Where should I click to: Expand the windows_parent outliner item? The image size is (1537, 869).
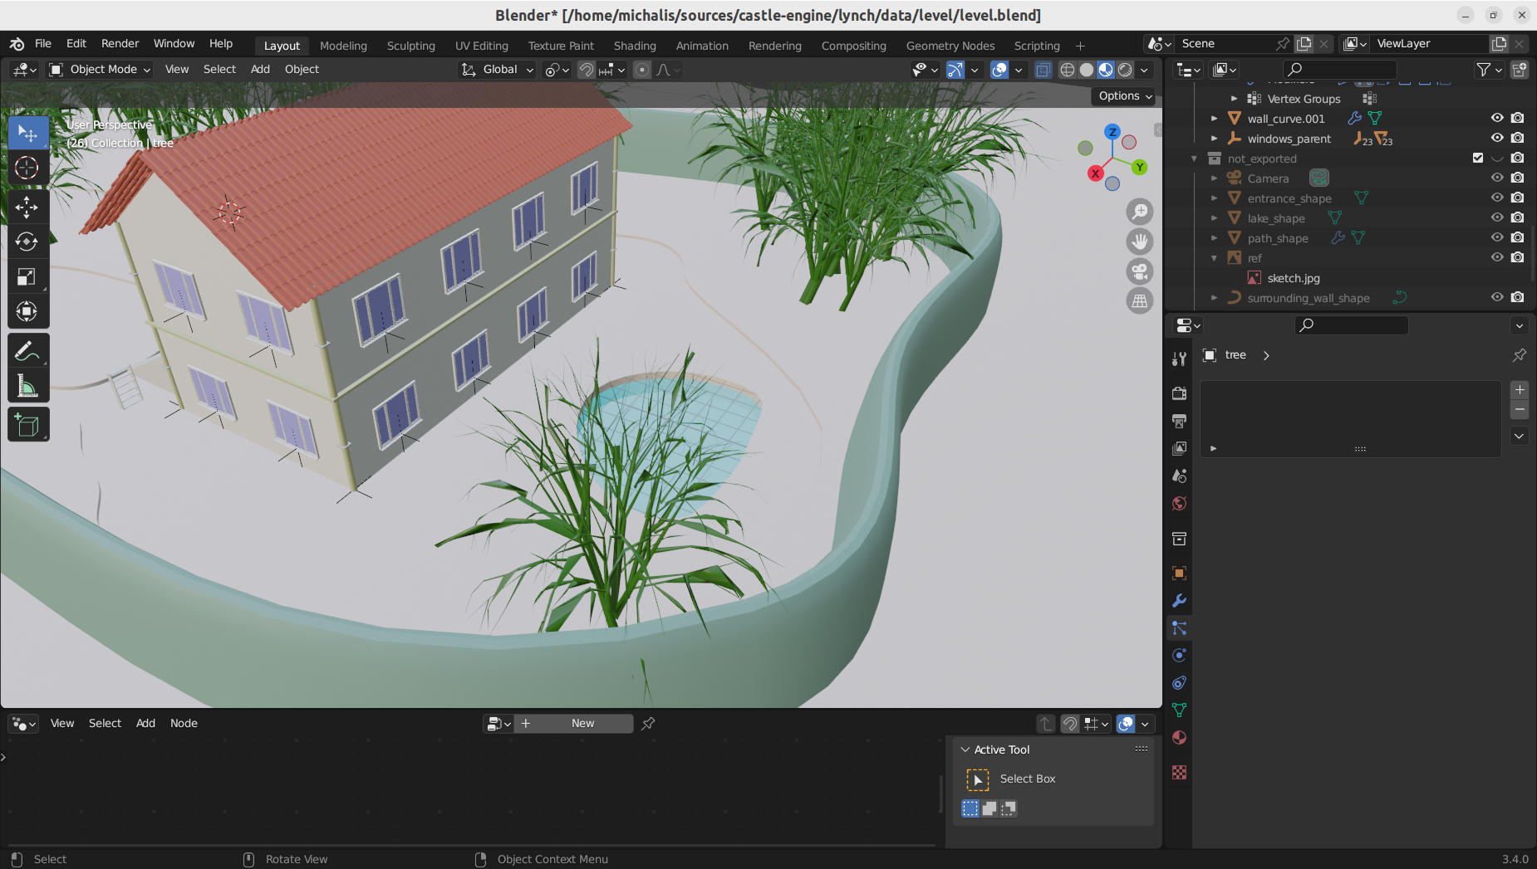coord(1215,139)
